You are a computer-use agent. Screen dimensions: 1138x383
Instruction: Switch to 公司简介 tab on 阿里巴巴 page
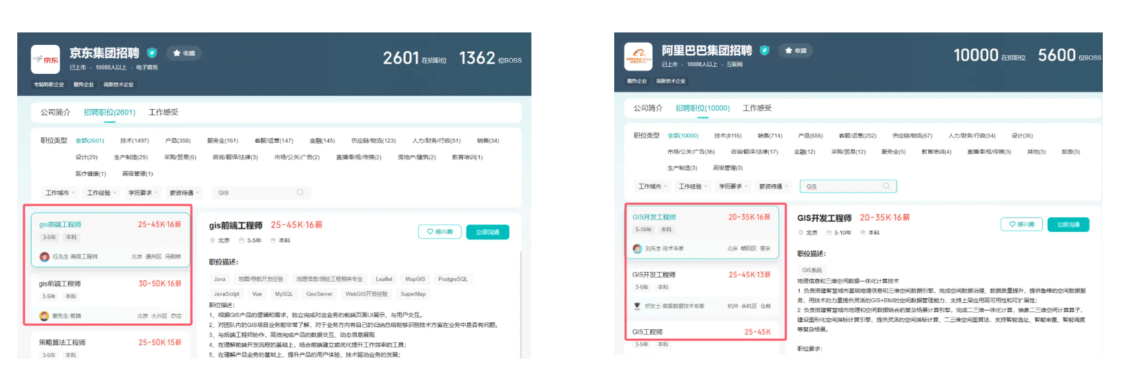pos(648,108)
